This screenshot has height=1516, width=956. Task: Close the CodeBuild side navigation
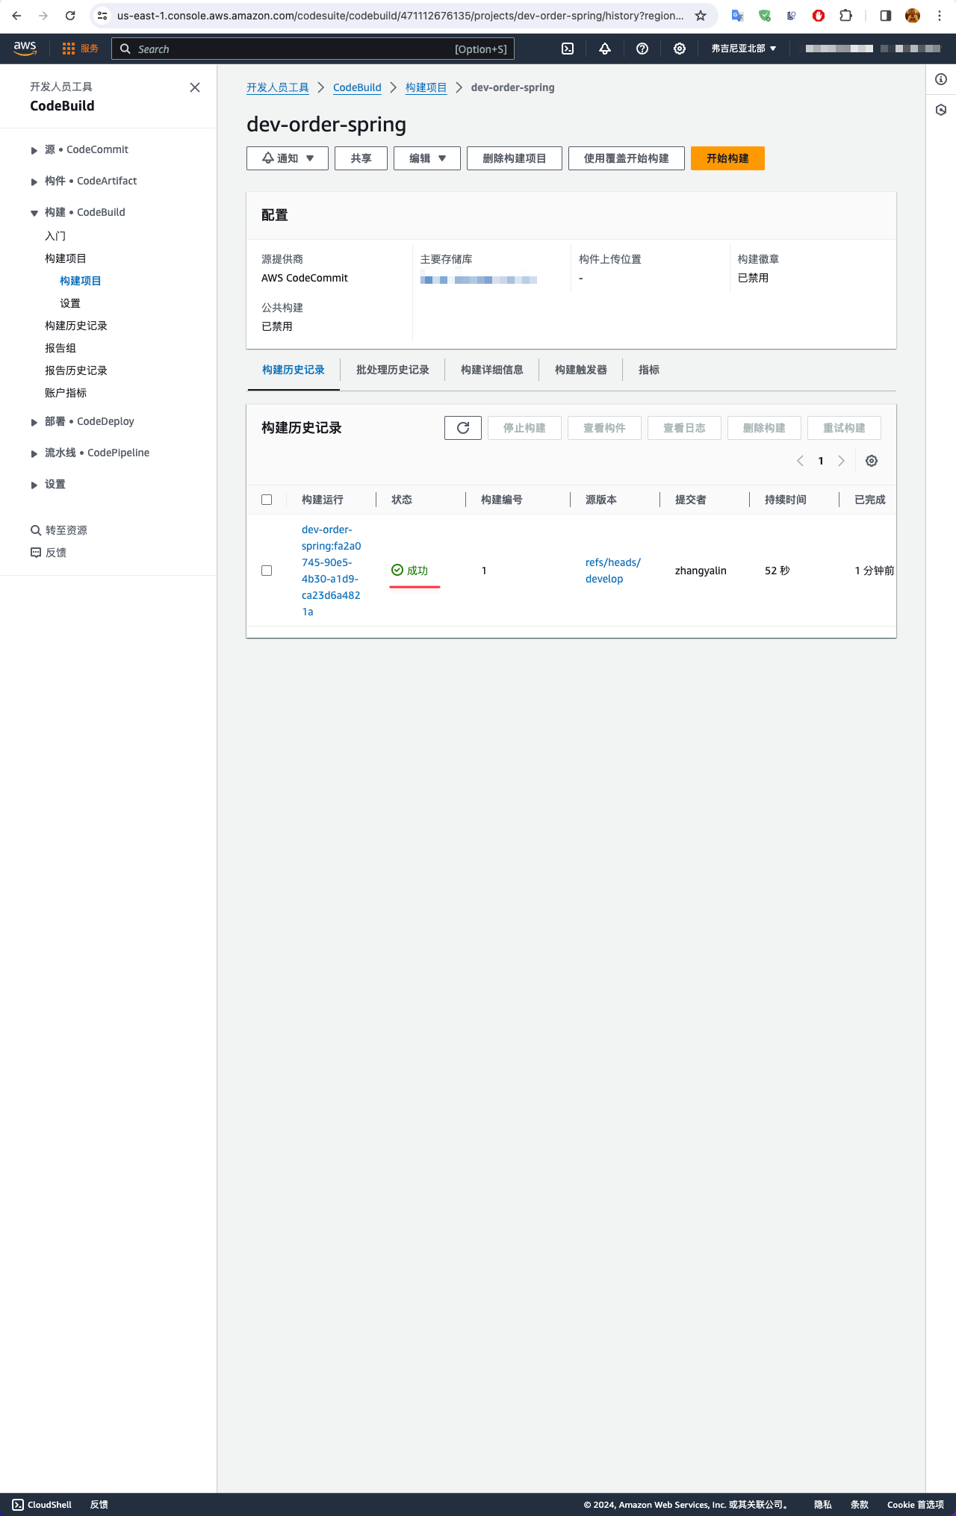195,87
